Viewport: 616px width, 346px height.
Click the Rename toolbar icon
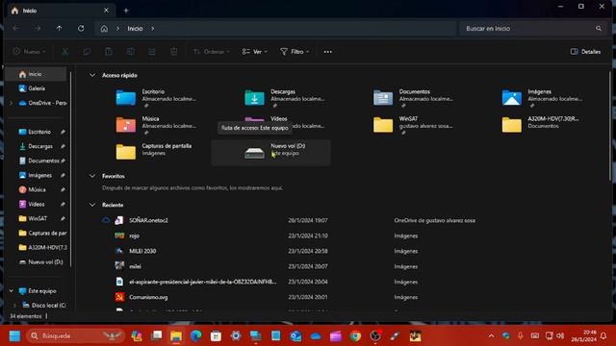131,51
